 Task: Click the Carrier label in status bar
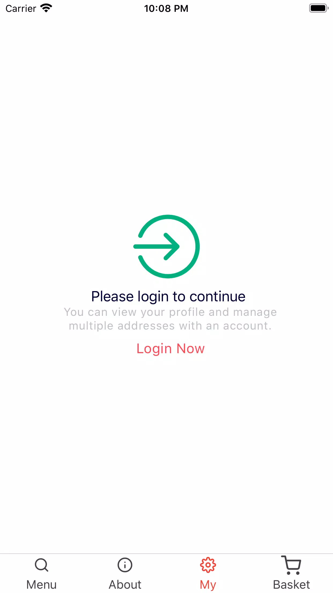pos(21,9)
